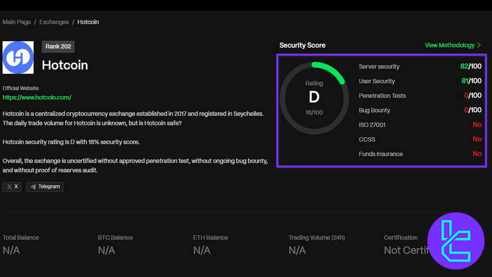
Task: Open the hotcoin.com official website link
Action: coord(37,97)
